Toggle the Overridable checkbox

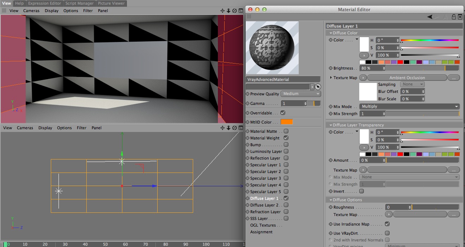pos(283,113)
